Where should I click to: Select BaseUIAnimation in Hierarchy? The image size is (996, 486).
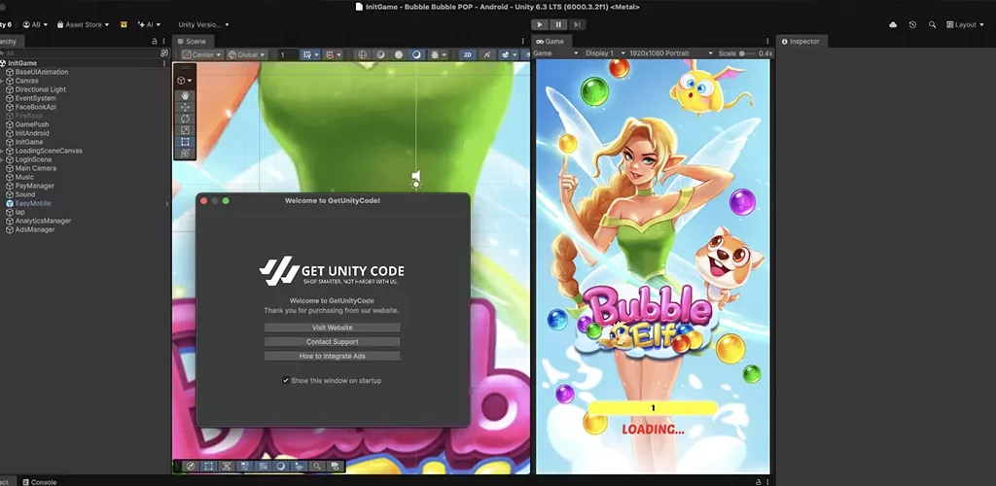pos(42,72)
